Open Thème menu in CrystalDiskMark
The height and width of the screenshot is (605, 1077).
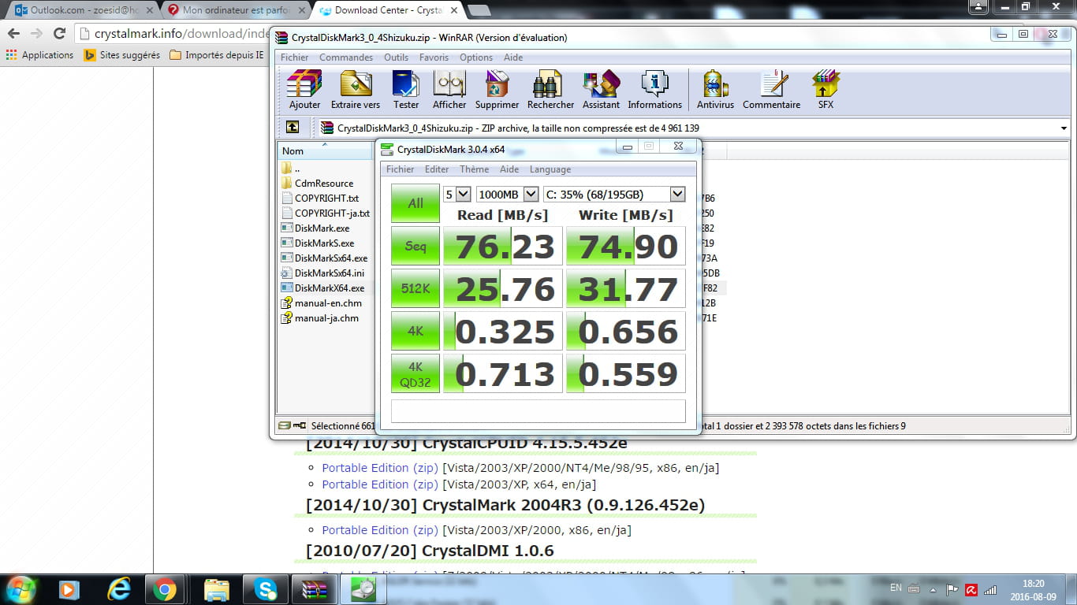point(475,169)
